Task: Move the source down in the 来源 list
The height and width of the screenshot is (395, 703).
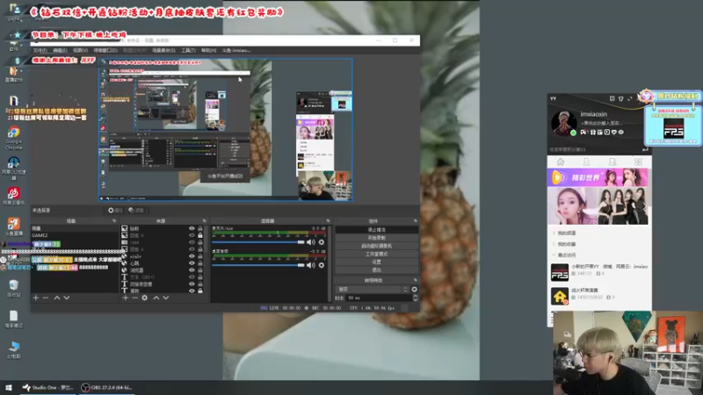Action: [x=165, y=298]
